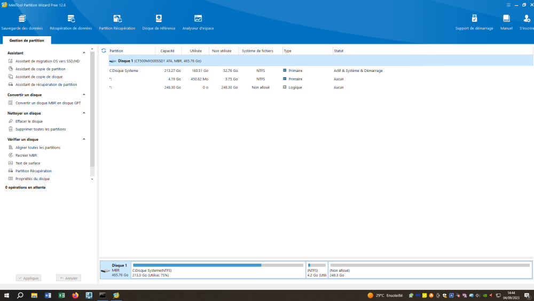Open Analyseur d'espace tool
This screenshot has width=534, height=301.
[198, 22]
